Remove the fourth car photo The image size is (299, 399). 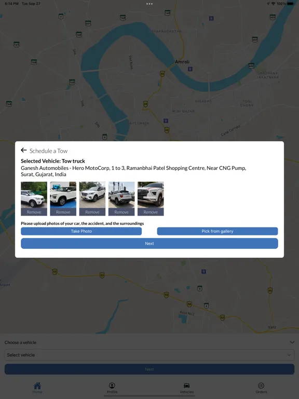[121, 212]
